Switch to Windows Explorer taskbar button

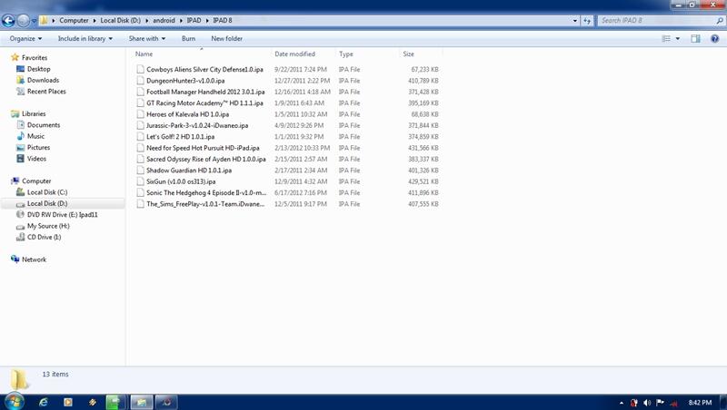pyautogui.click(x=141, y=402)
